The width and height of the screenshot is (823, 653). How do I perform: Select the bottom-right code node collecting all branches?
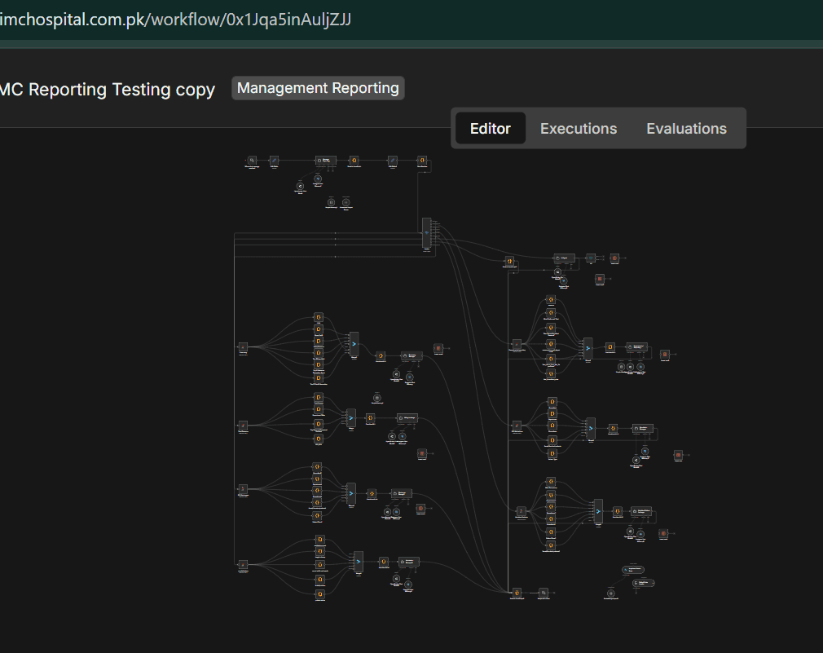coord(517,593)
